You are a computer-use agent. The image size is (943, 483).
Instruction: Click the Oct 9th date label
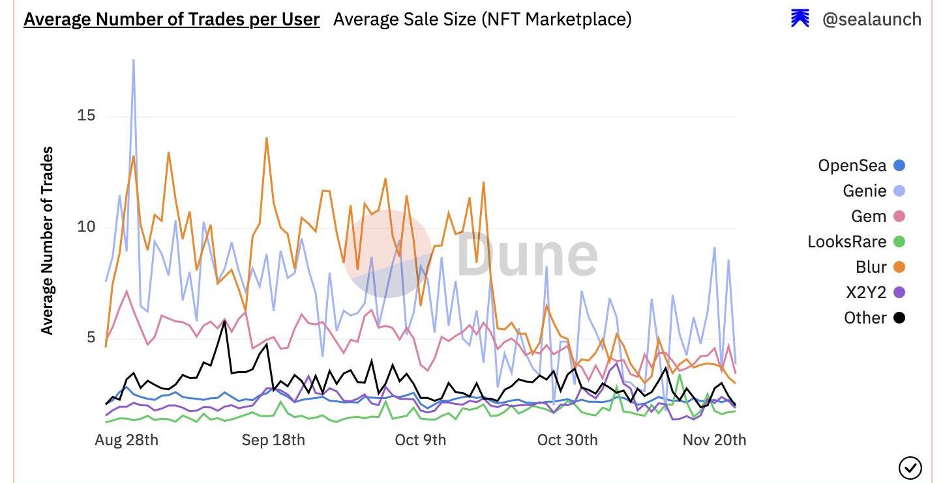click(421, 440)
